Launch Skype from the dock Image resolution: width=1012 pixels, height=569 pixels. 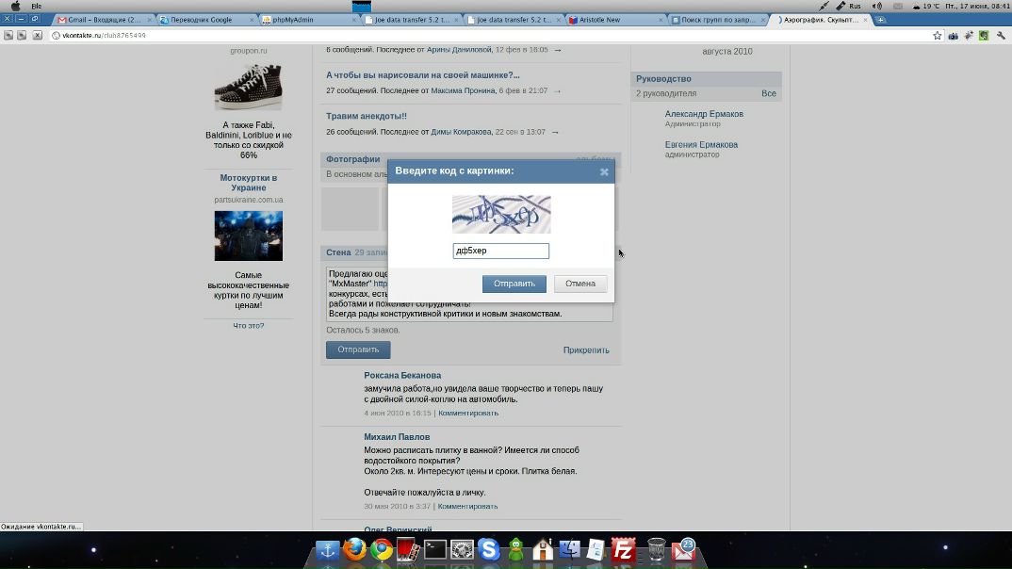click(488, 550)
